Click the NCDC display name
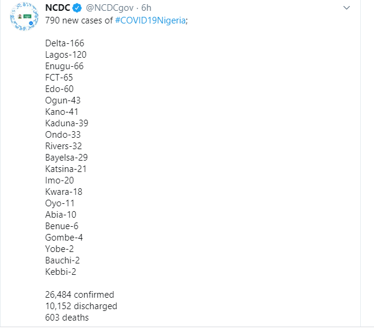This screenshot has height=329, width=374. pyautogui.click(x=58, y=8)
